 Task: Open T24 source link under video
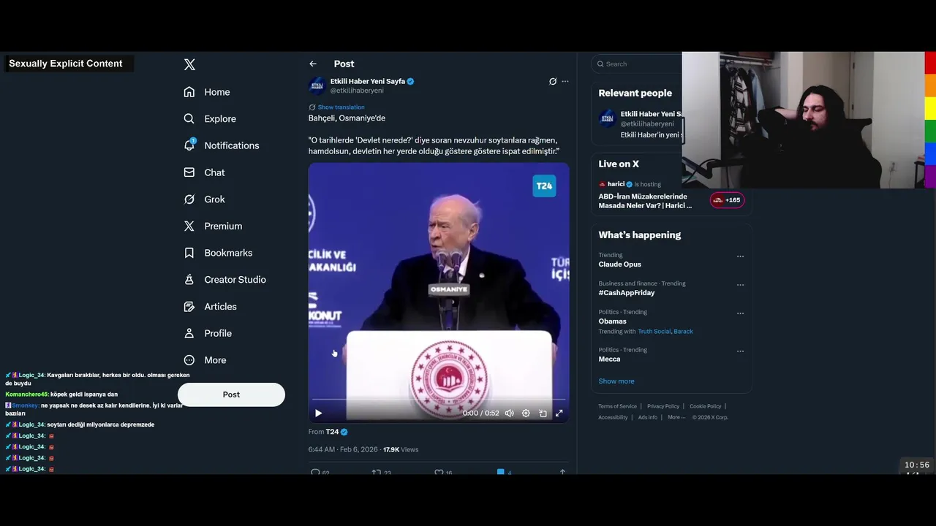coord(332,432)
